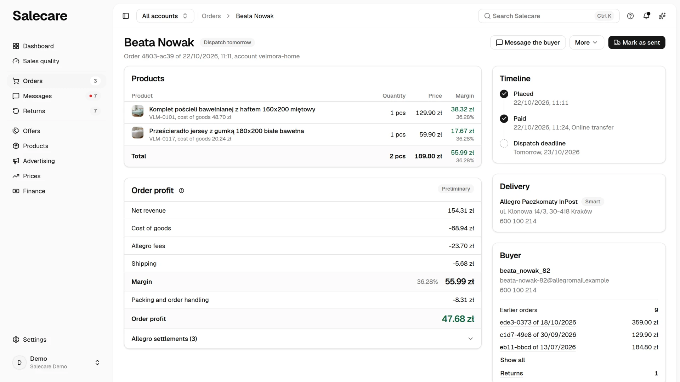Click delivery address ul. Klonowa 14/3
Viewport: 680px width, 382px height.
coord(545,212)
